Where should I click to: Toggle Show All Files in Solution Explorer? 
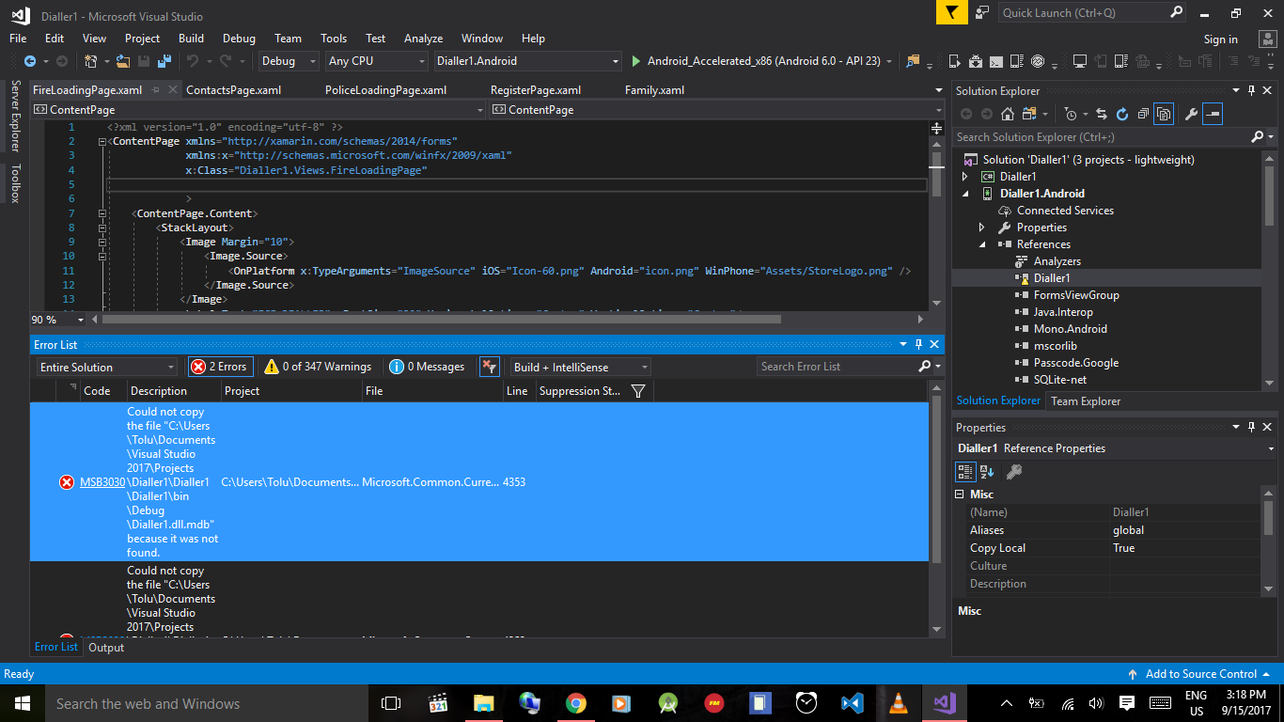coord(1164,114)
